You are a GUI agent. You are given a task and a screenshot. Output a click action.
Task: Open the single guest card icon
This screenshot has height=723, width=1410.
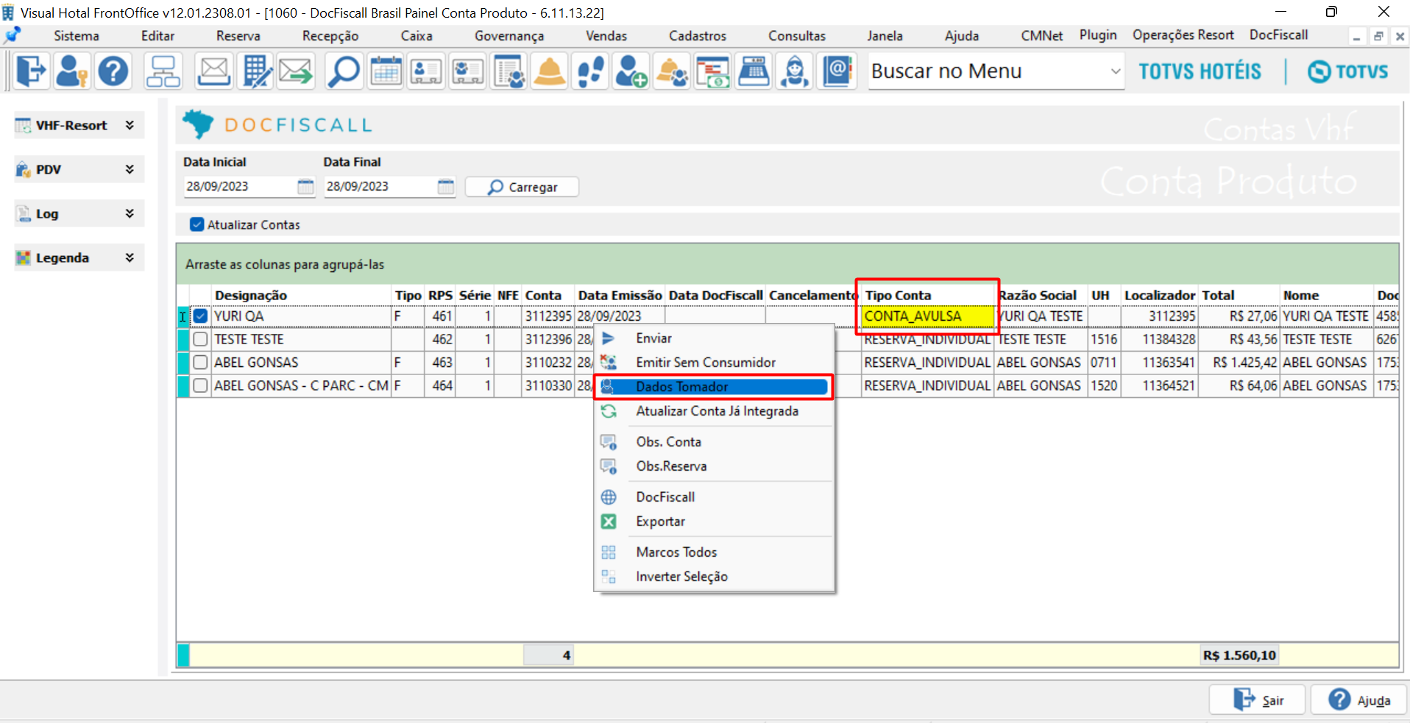(x=426, y=71)
